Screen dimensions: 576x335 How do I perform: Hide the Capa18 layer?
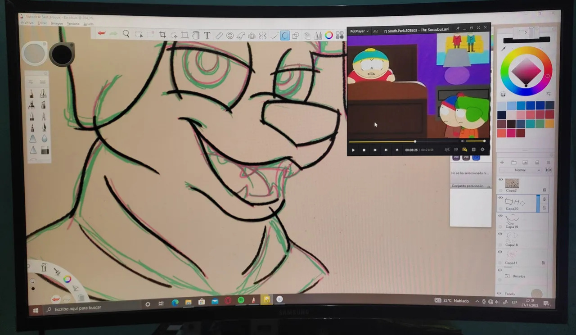[x=500, y=234]
